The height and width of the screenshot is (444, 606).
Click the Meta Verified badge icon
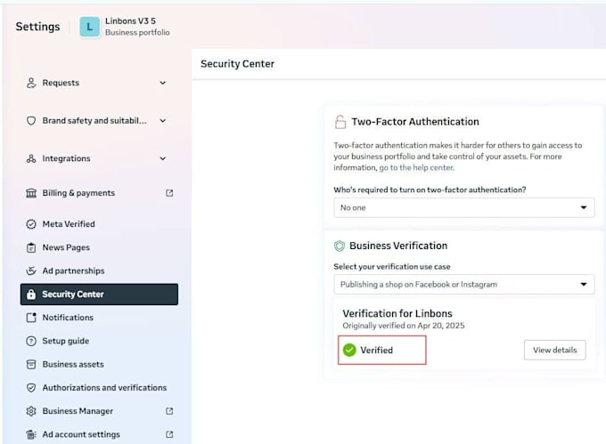[31, 224]
